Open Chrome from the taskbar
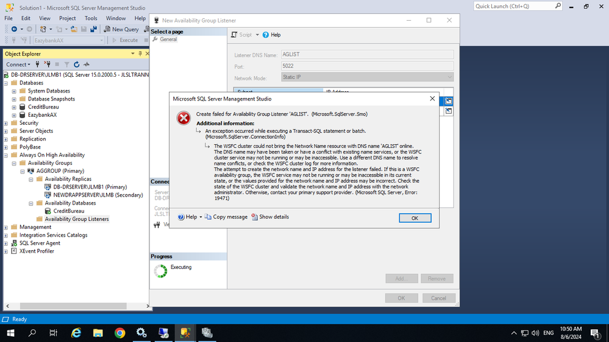 119,333
